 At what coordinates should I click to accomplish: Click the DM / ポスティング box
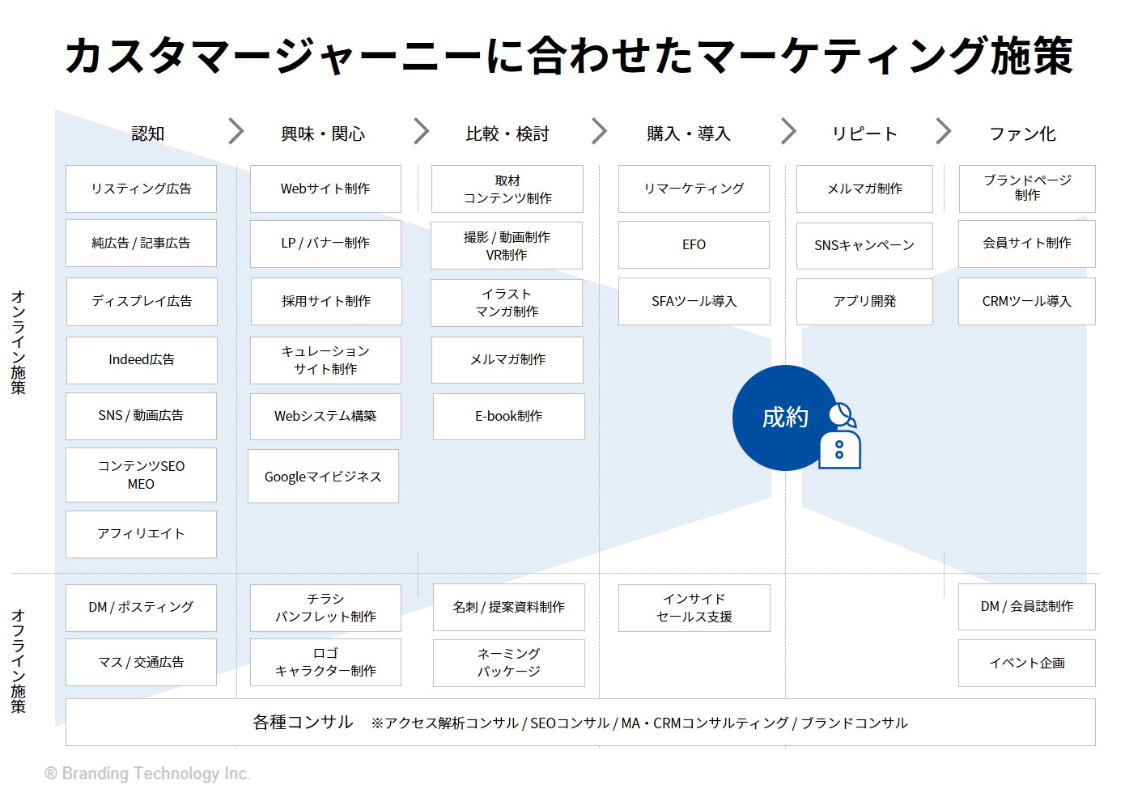coord(141,608)
